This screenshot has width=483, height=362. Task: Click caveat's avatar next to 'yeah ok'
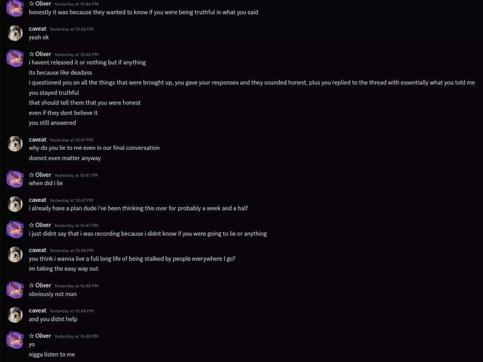click(x=15, y=33)
